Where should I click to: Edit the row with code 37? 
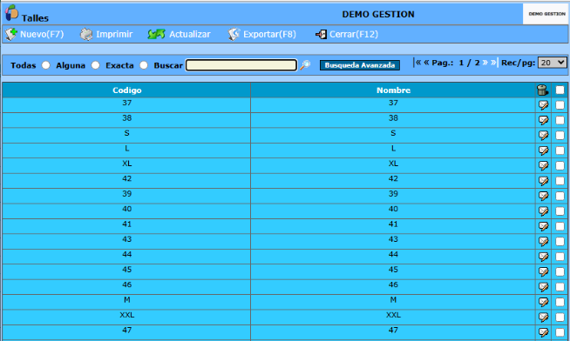[x=543, y=105]
